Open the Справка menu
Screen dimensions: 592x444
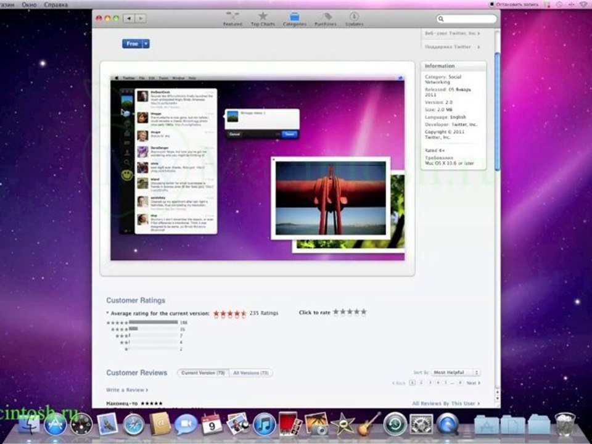pos(56,4)
